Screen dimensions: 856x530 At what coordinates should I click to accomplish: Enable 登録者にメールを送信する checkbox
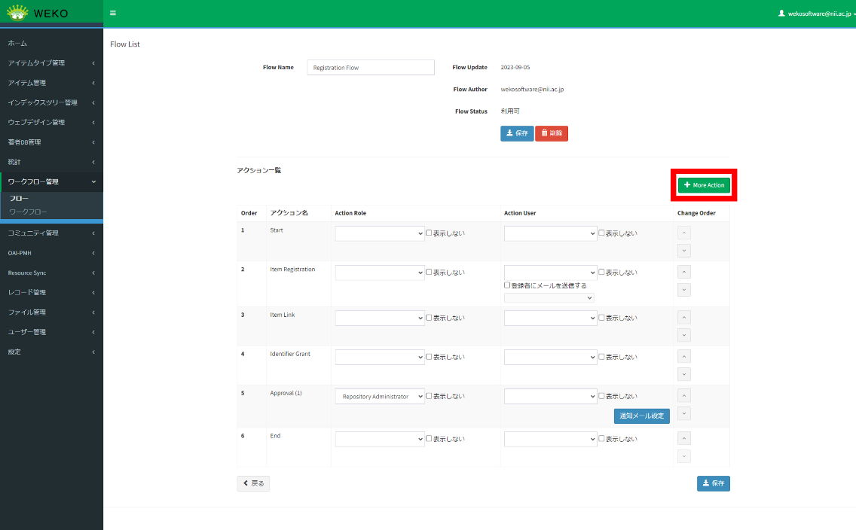click(x=508, y=285)
